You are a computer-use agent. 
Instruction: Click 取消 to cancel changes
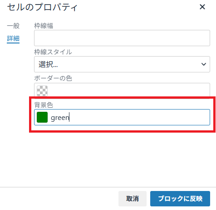pos(133,199)
